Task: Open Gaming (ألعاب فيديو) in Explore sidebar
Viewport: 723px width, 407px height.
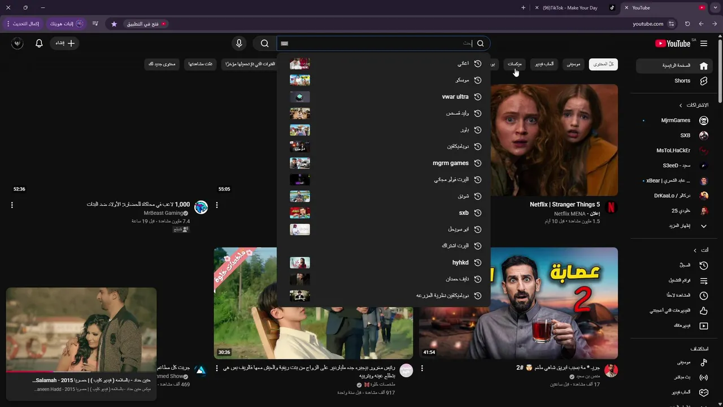Action: coord(674,393)
